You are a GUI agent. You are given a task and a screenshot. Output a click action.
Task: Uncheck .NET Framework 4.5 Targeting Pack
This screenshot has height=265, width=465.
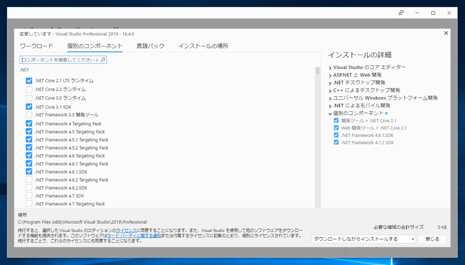tap(28, 131)
